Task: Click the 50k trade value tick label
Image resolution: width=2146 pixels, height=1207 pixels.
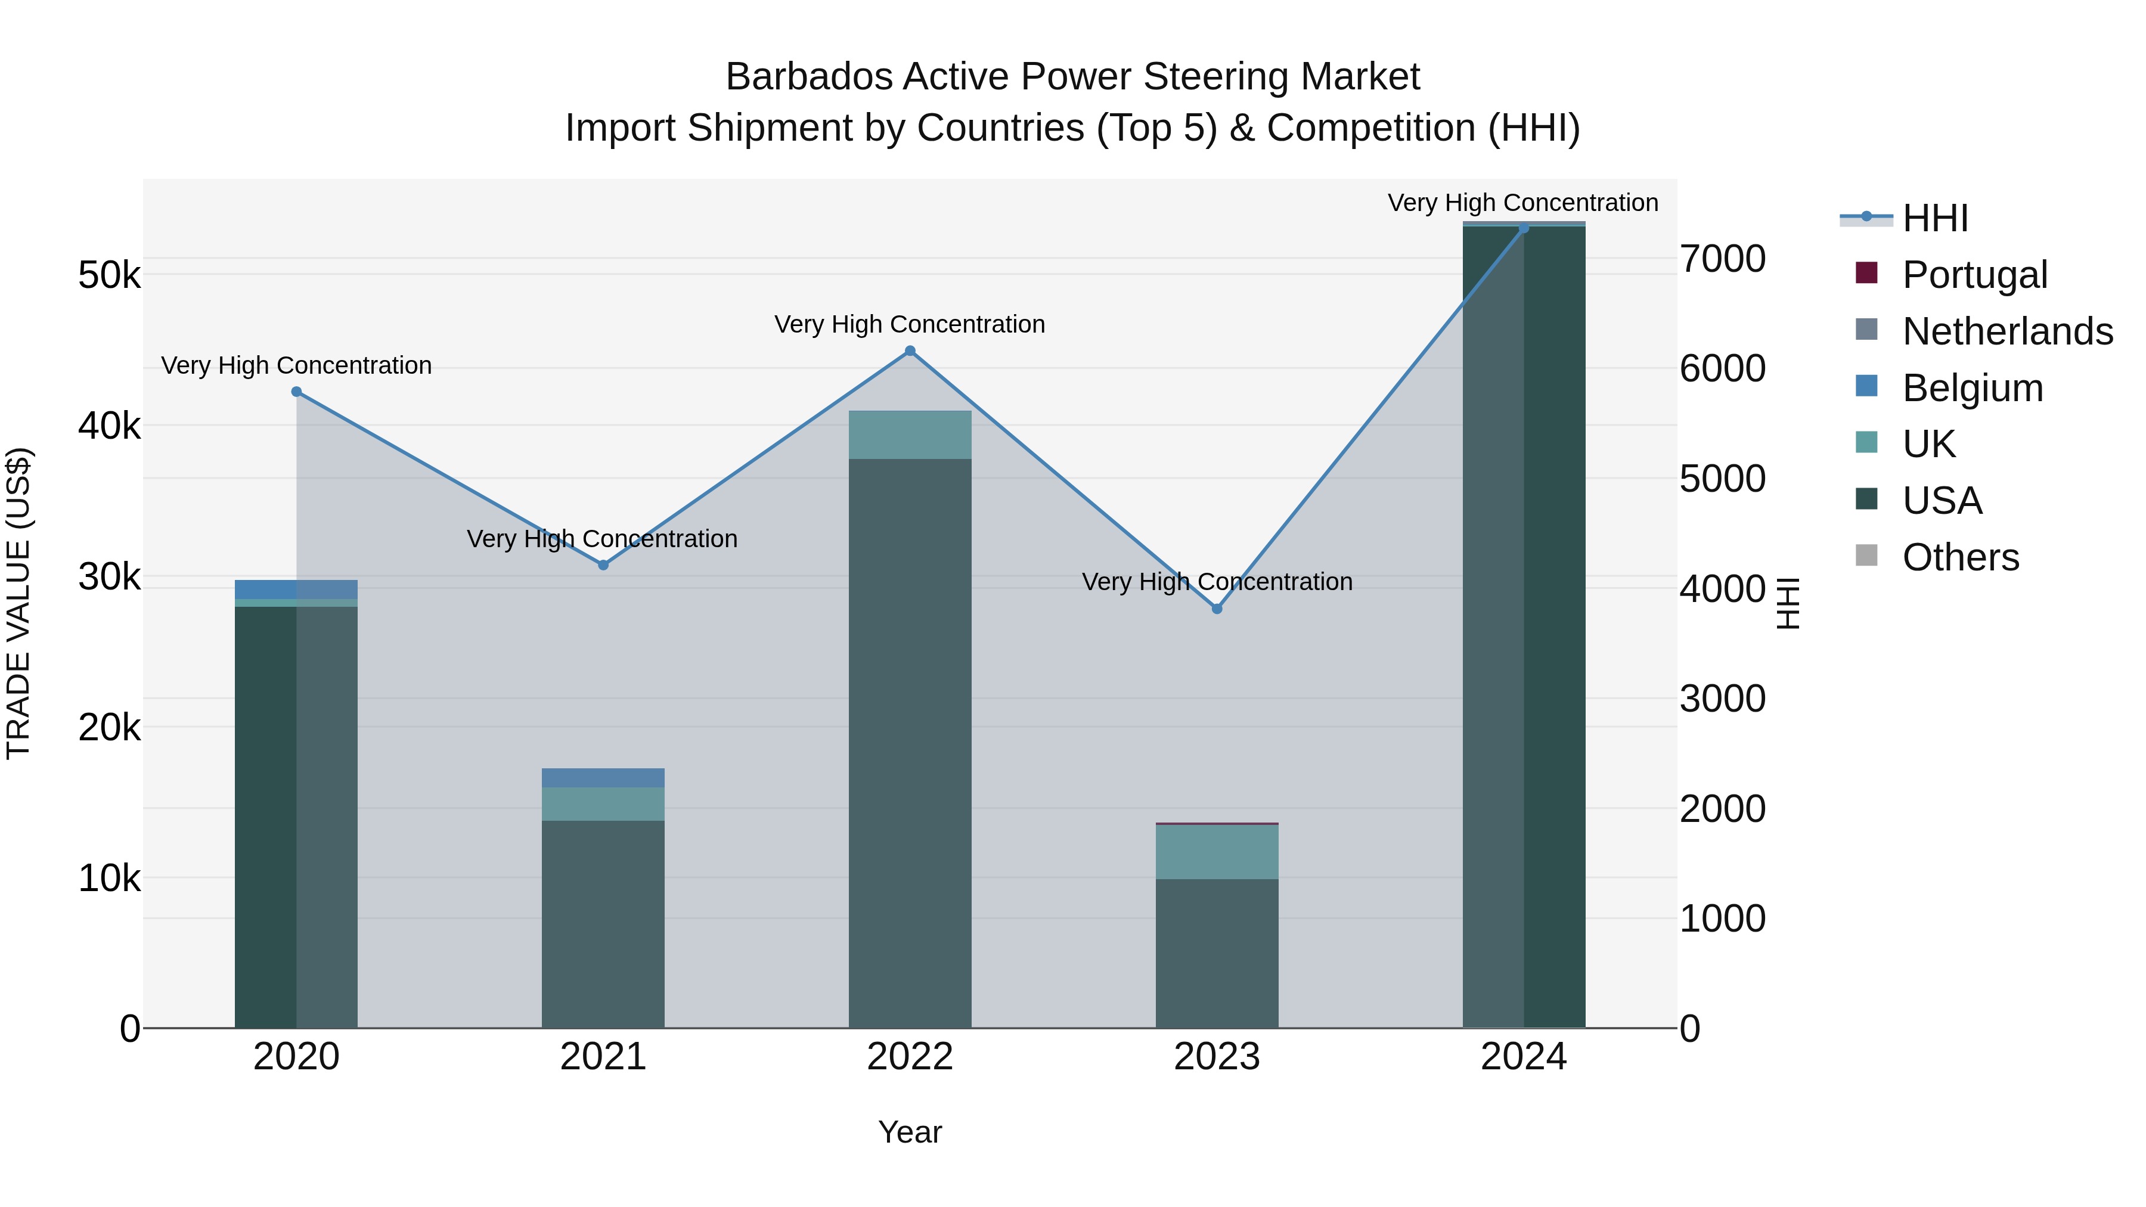Action: pyautogui.click(x=109, y=275)
